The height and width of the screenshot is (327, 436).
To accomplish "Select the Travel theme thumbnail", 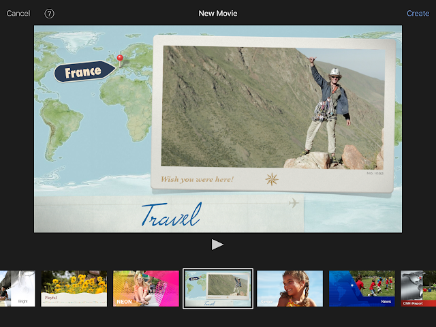I will 218,289.
